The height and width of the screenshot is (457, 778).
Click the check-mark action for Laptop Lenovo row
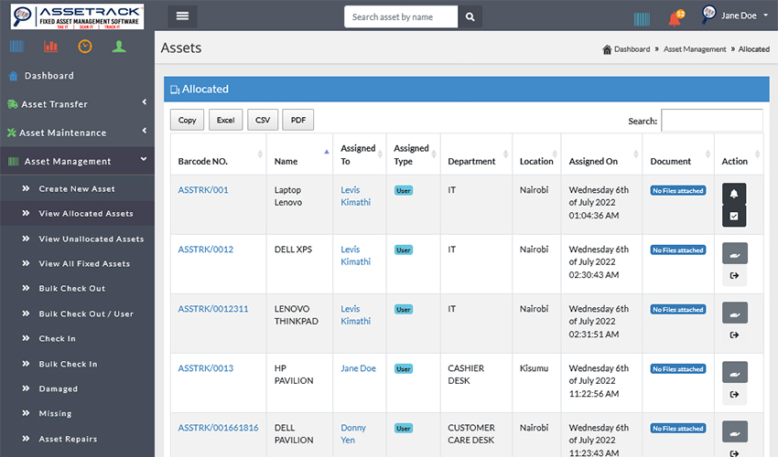(734, 216)
